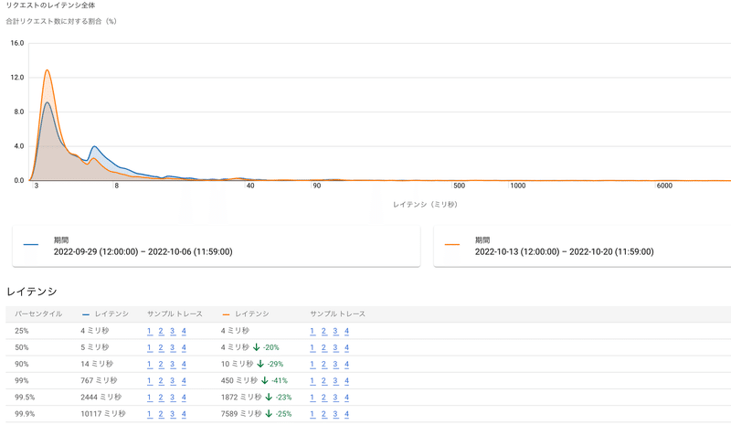Open orange sample trace 4 for 25% percentile
The height and width of the screenshot is (425, 731).
click(346, 331)
